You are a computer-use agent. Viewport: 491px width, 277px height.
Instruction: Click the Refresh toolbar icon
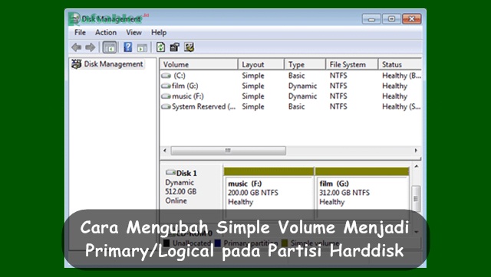pyautogui.click(x=160, y=47)
